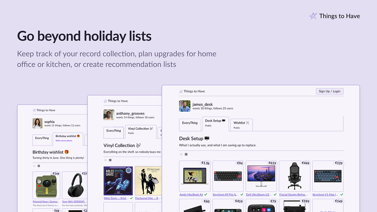Select EveryThing tab in james_desk window
377x212 pixels.
190,125
